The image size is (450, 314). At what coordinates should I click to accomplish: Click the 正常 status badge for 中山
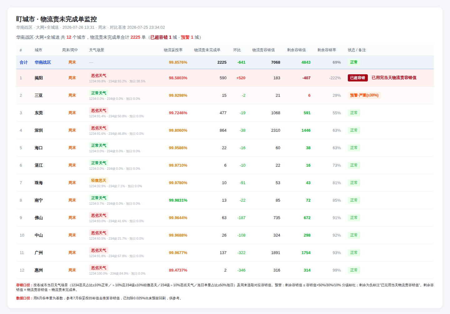(x=354, y=235)
